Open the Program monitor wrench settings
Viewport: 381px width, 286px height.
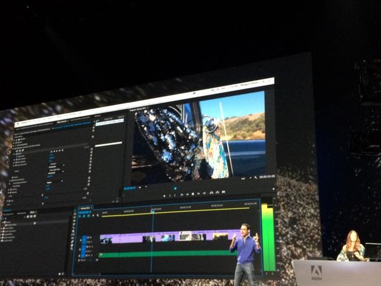(256, 177)
